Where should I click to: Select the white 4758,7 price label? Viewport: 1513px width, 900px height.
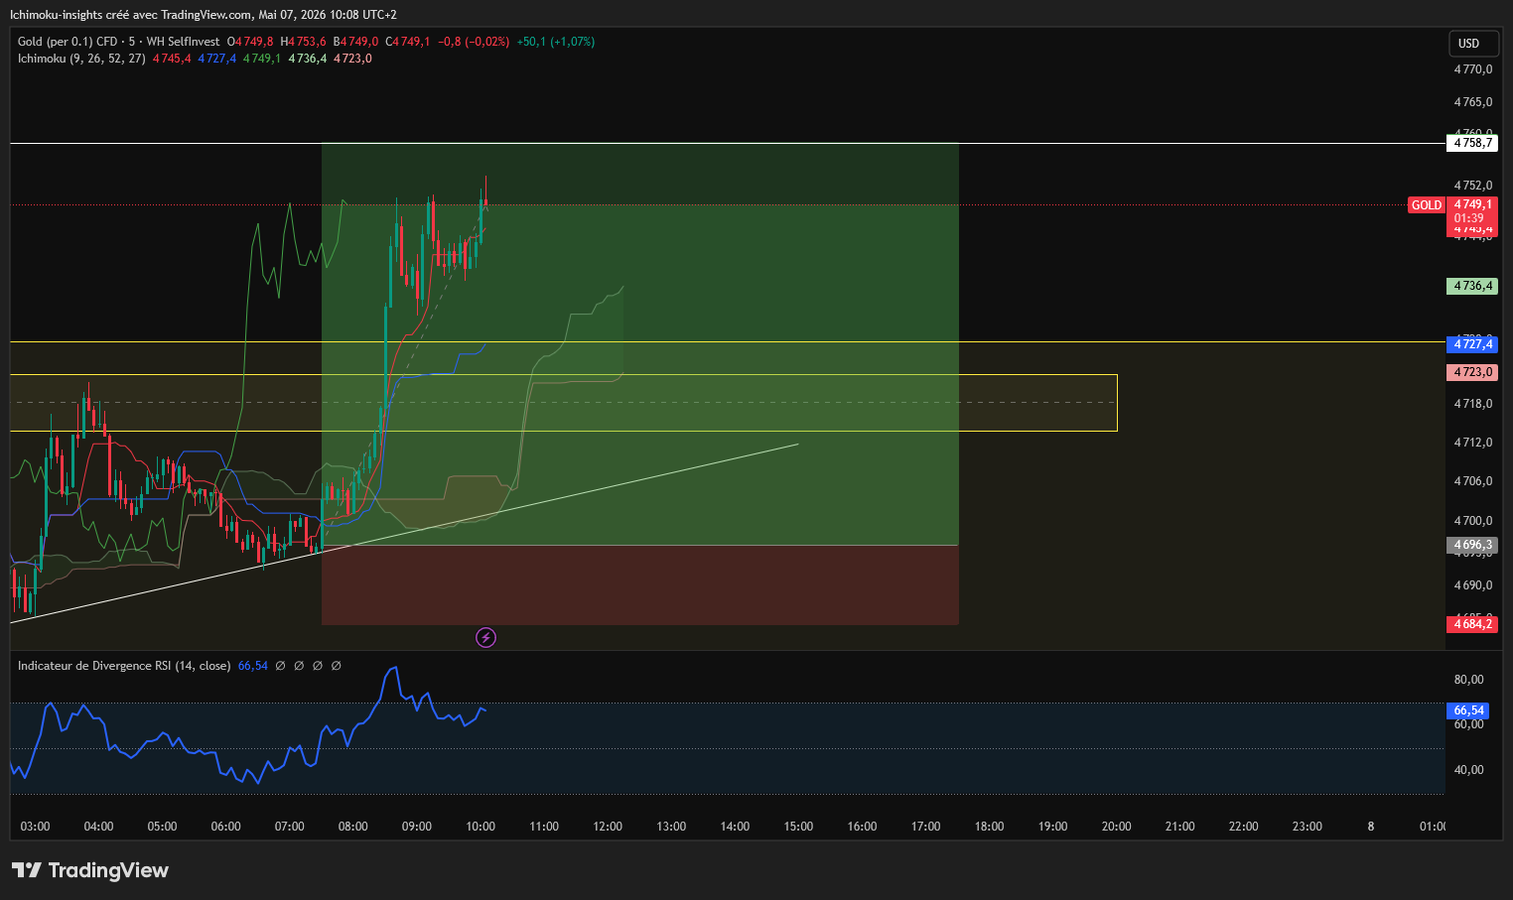pos(1471,143)
